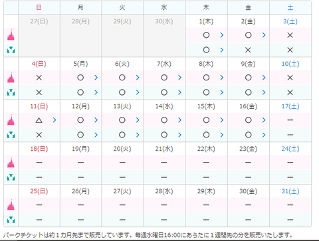Click DisneySea globe icon in the 4(日) week
Viewport: 319px width, 241px height.
[11, 92]
